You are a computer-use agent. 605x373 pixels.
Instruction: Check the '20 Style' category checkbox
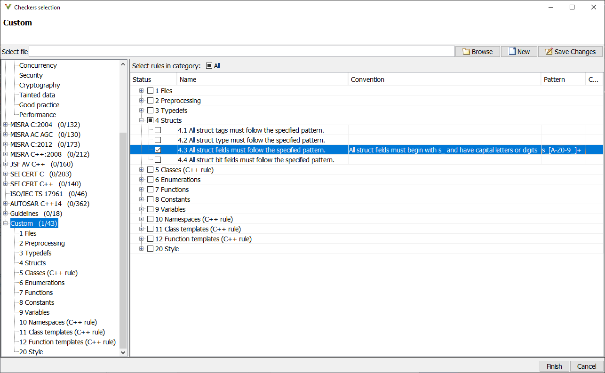click(x=151, y=248)
